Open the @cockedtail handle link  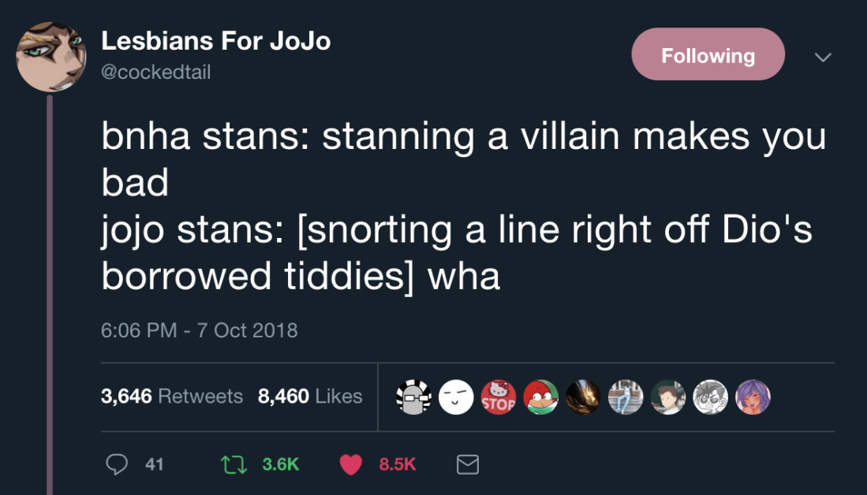[156, 73]
